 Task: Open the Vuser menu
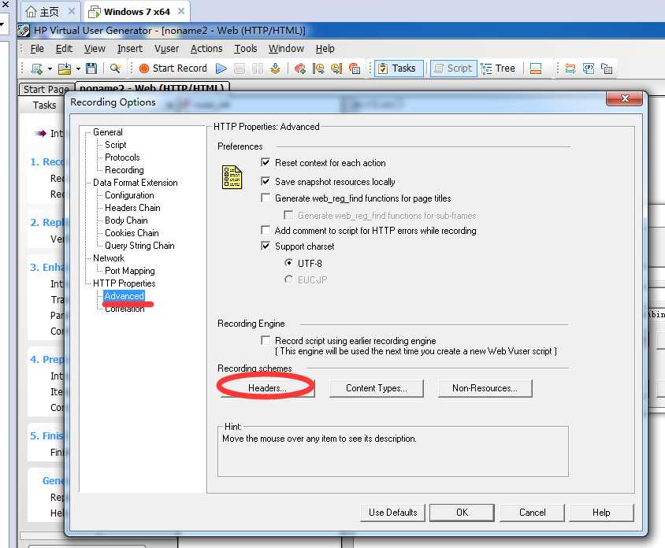(166, 49)
